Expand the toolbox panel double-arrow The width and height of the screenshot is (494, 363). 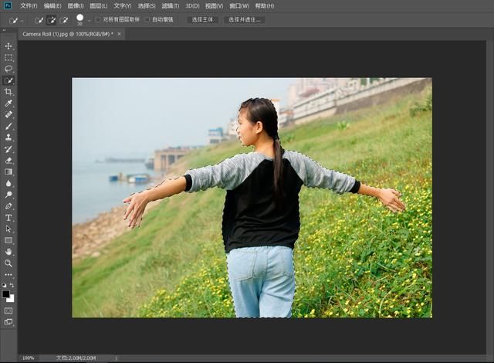click(4, 31)
